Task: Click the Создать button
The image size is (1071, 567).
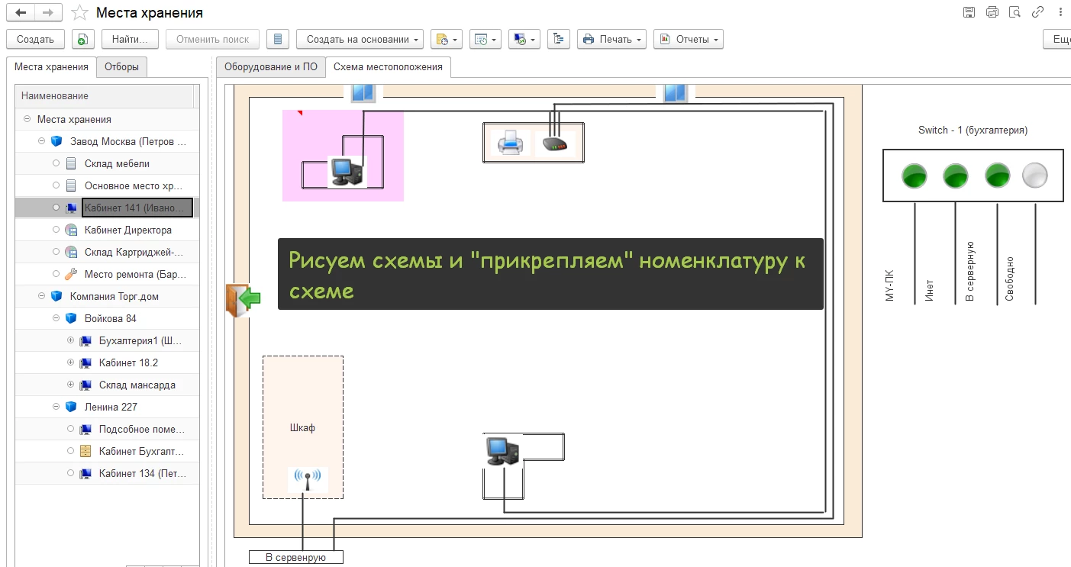Action: [35, 39]
